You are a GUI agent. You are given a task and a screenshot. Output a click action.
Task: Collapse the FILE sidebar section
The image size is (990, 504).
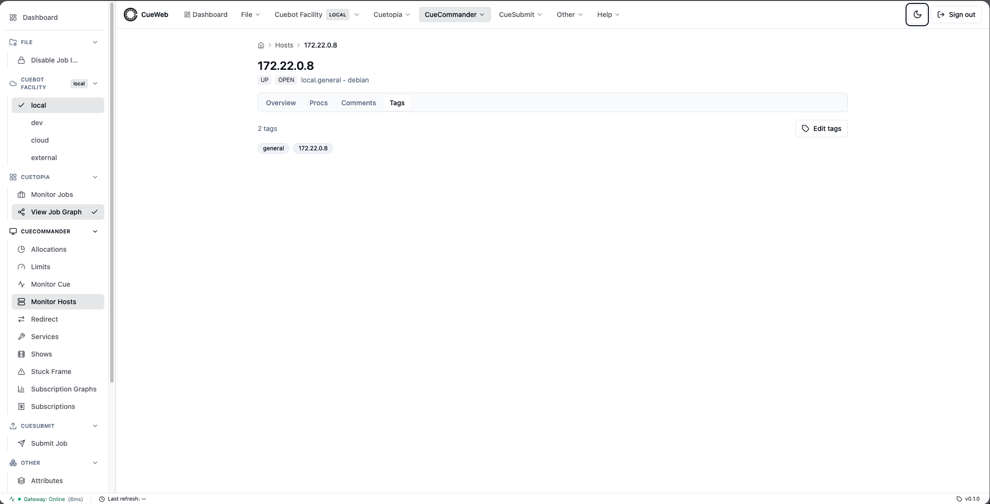point(95,42)
